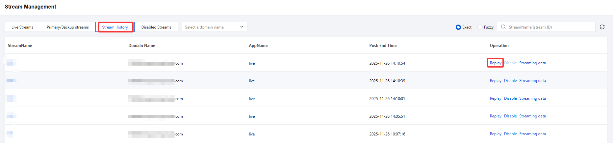Image resolution: width=613 pixels, height=143 pixels.
Task: Open Streaming data for 10:07:16 stream
Action: pos(532,134)
